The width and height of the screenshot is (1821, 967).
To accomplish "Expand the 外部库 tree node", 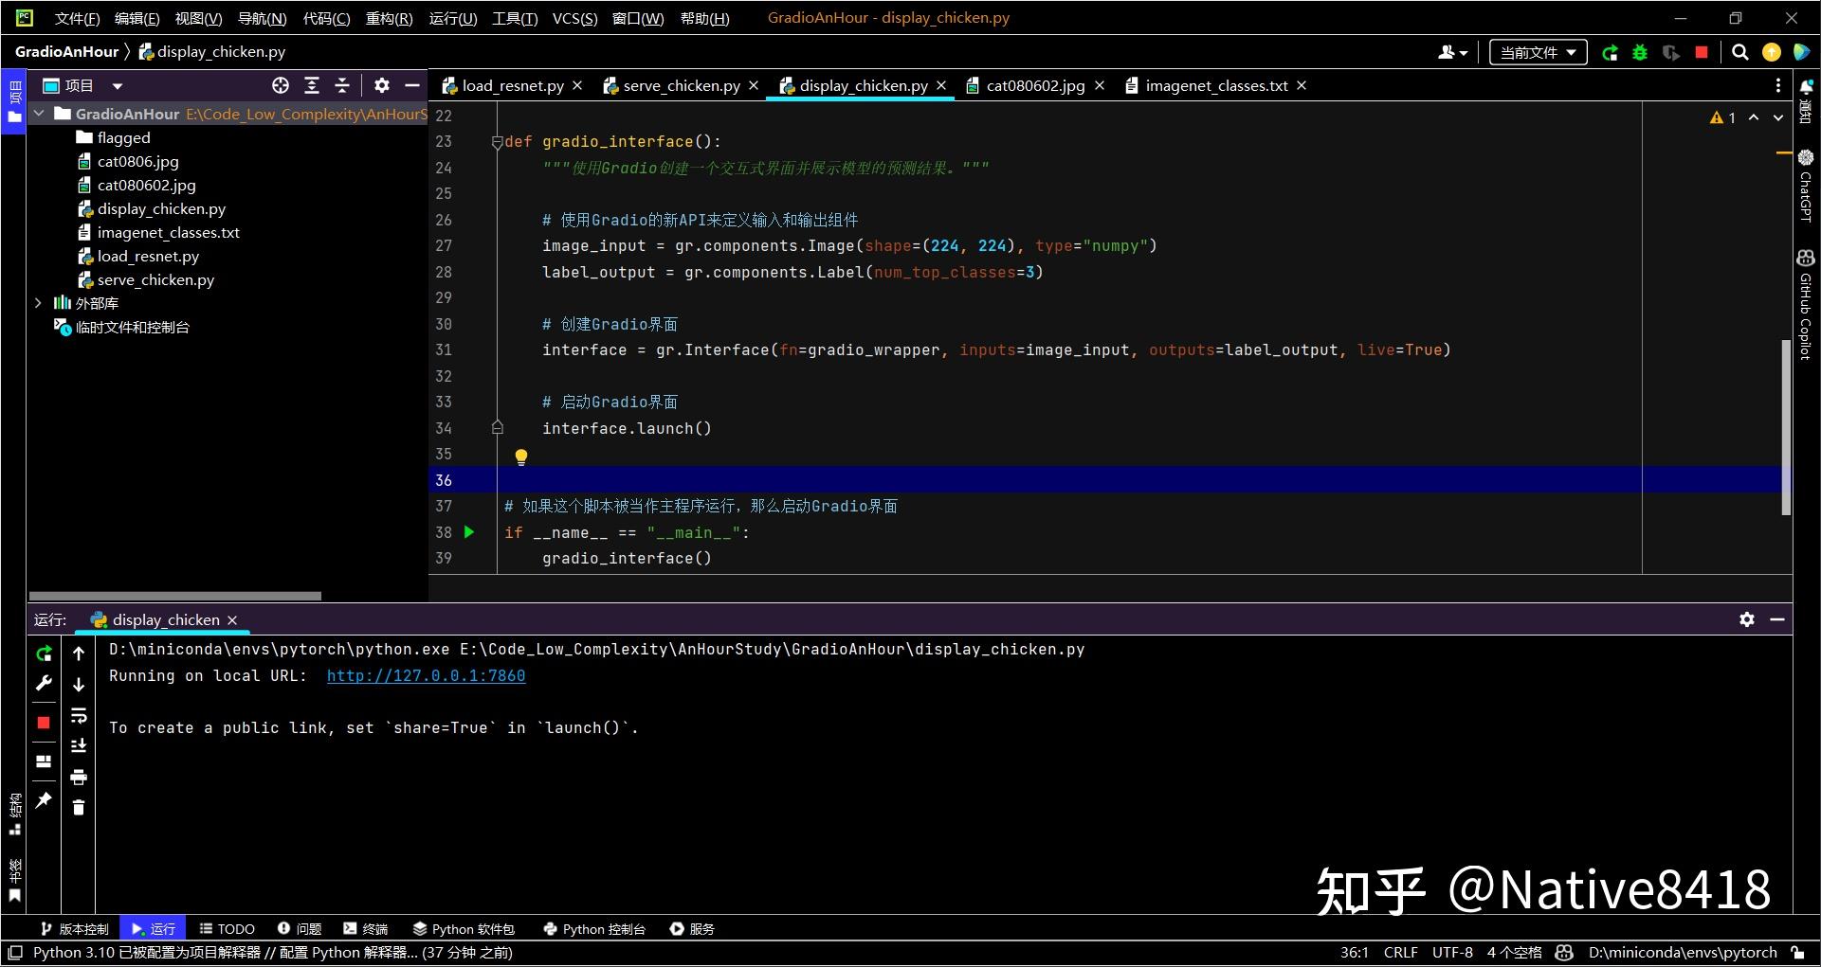I will (x=38, y=303).
